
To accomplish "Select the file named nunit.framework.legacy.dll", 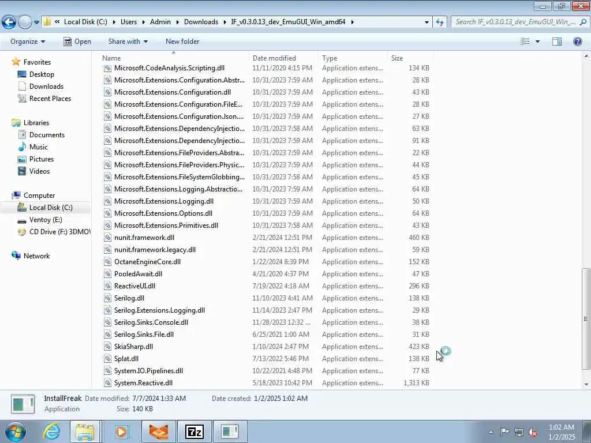I will pos(155,250).
